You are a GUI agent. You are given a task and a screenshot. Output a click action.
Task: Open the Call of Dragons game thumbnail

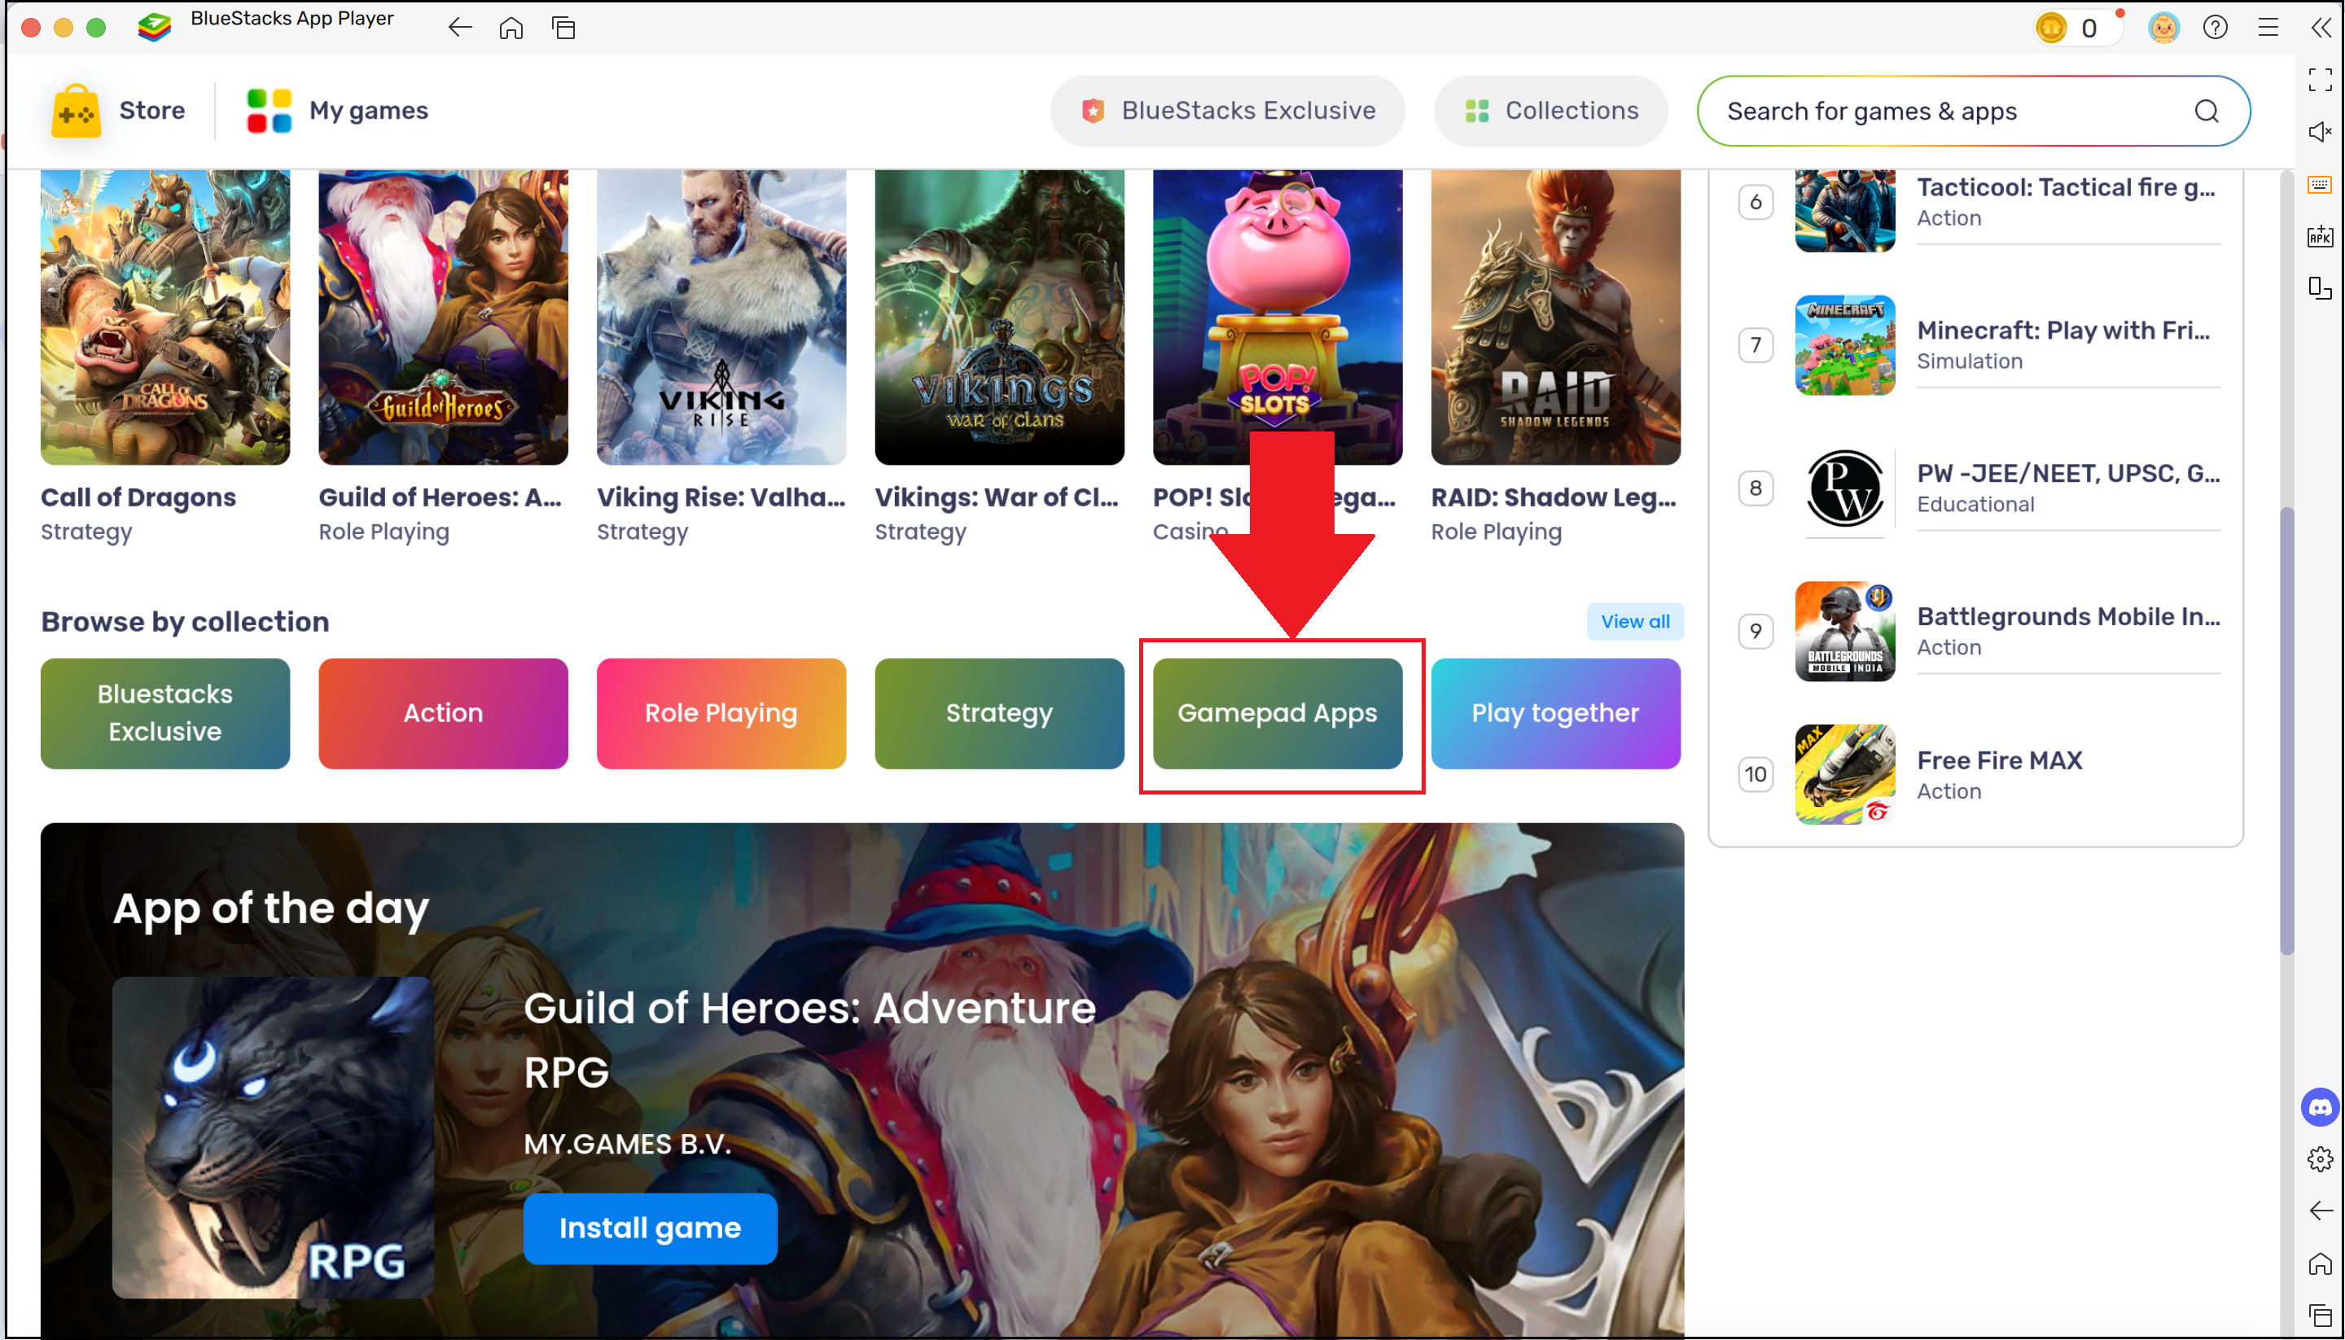164,316
